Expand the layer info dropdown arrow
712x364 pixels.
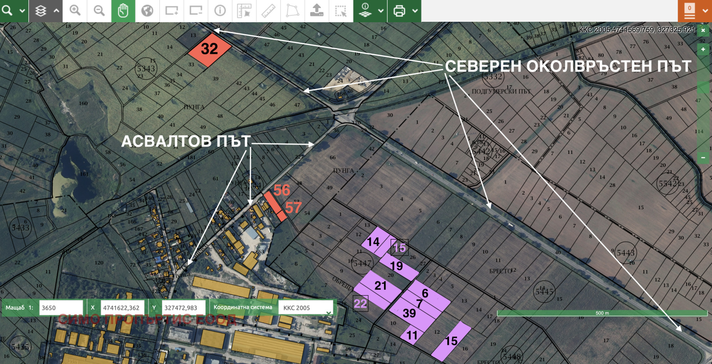pyautogui.click(x=381, y=11)
